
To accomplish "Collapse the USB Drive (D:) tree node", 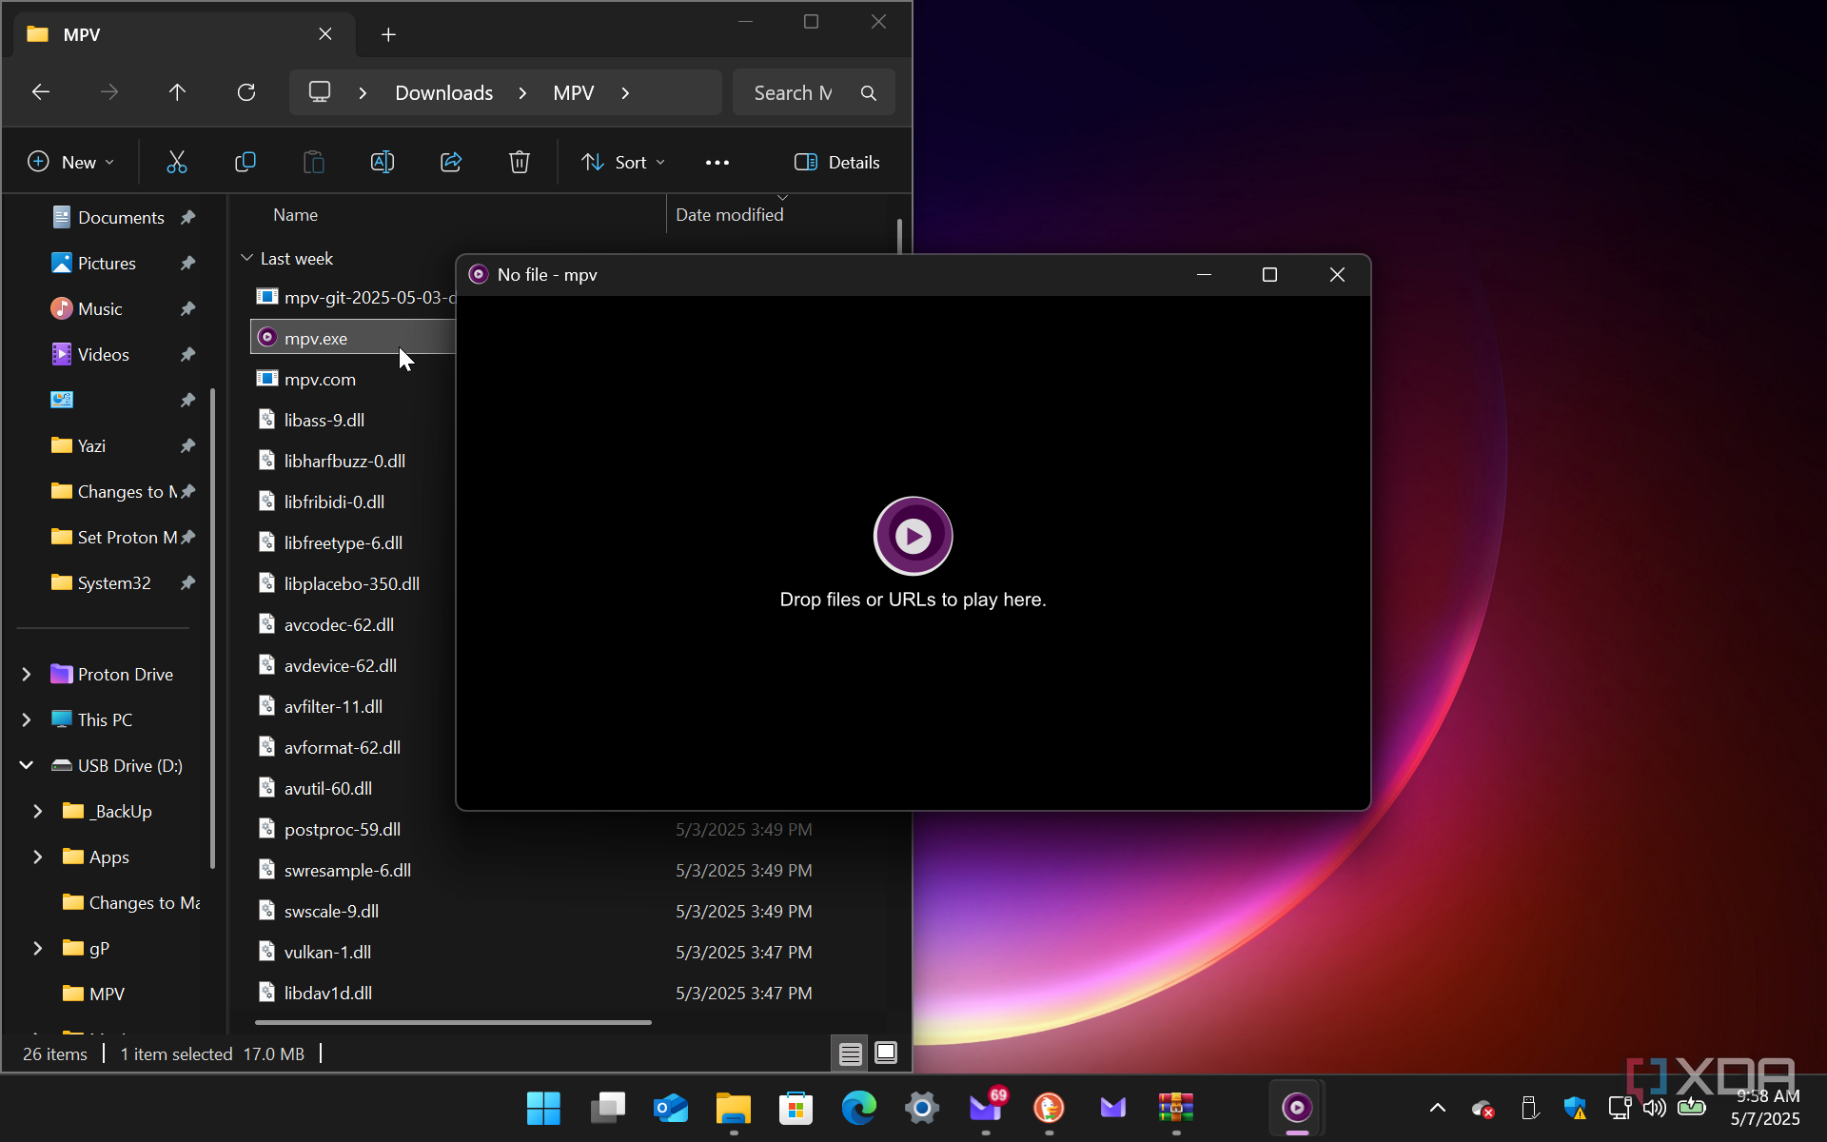I will 27,766.
